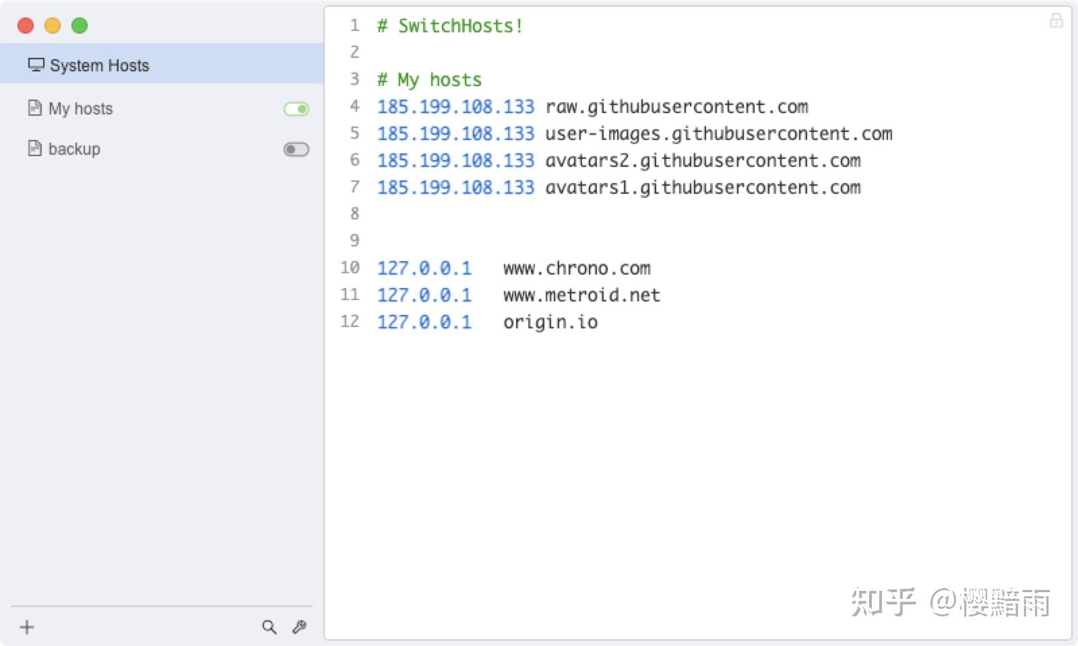Select the backup entry in sidebar
This screenshot has height=646, width=1078.
click(74, 149)
